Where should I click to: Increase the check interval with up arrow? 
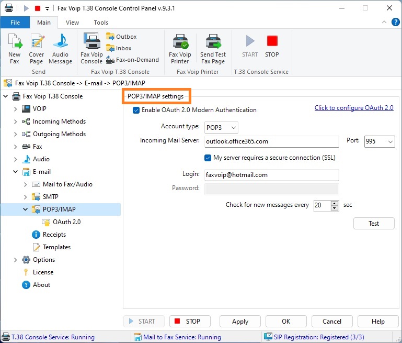click(335, 203)
